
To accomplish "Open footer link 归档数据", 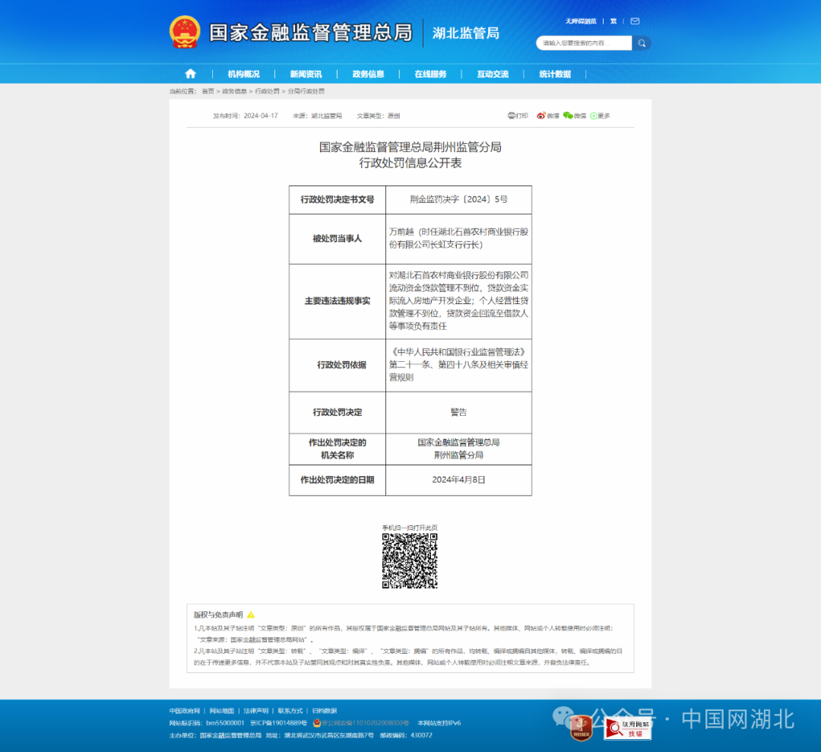I will point(324,711).
